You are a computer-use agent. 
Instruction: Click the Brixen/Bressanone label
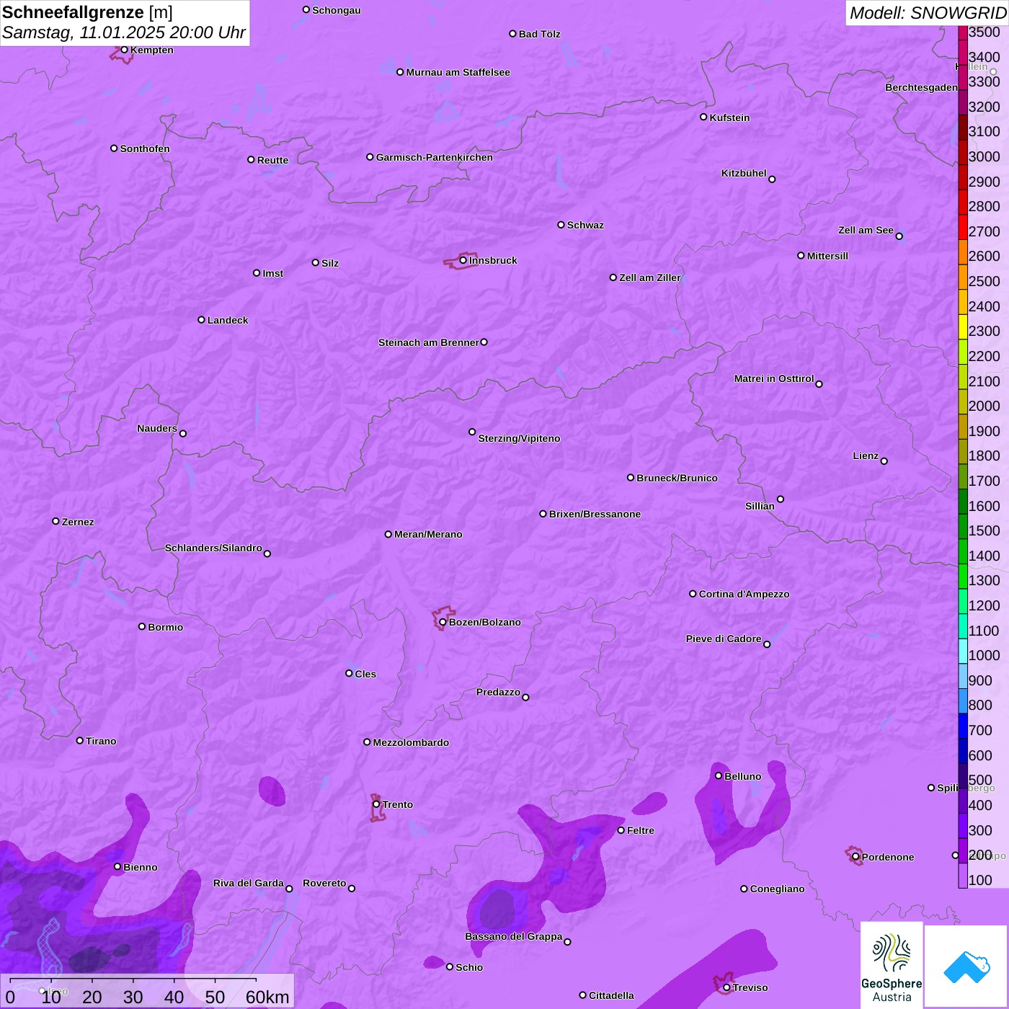(595, 514)
